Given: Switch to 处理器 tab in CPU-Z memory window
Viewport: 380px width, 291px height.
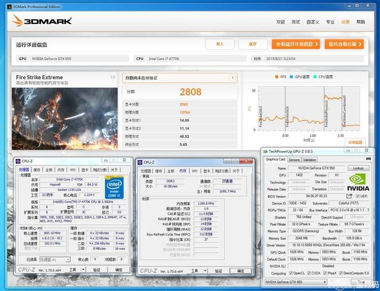Looking at the screenshot, I should click(146, 171).
